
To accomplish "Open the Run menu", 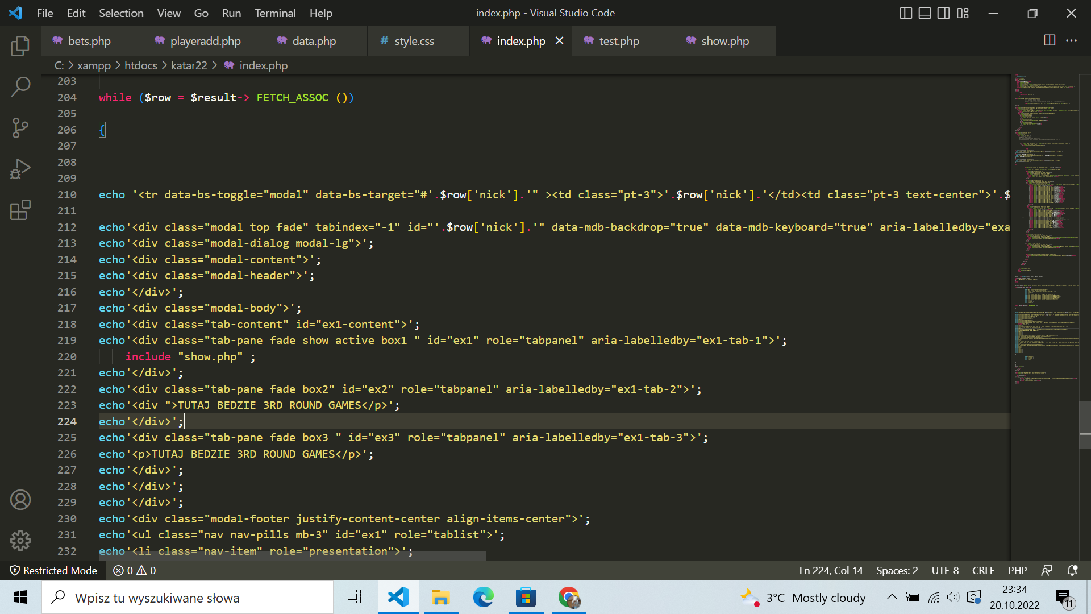I will (231, 13).
